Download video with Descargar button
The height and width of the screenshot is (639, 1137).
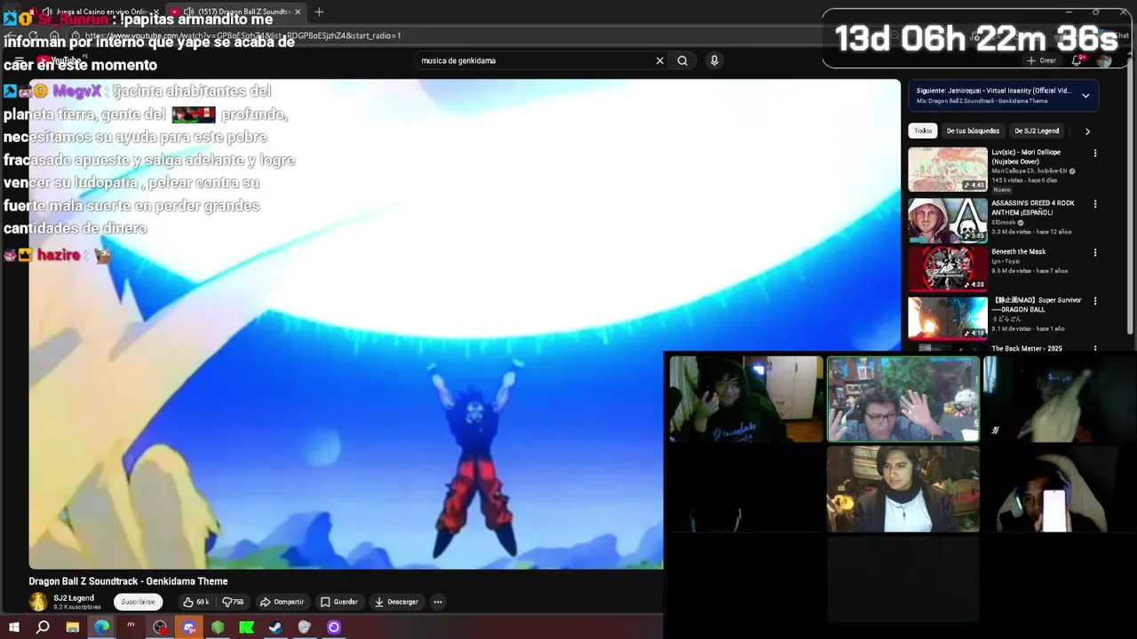396,602
